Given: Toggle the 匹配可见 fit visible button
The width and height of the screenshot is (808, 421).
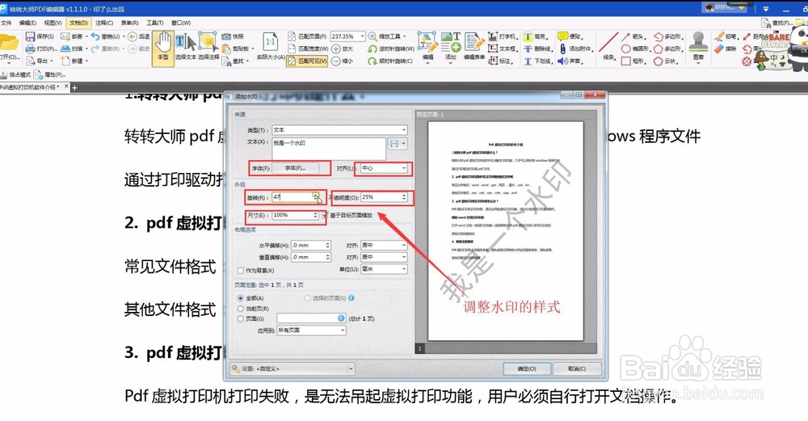Looking at the screenshot, I should [306, 61].
